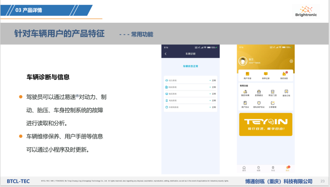The width and height of the screenshot is (330, 187).
Task: Open 我的车辆 my vehicle icon
Action: click(245, 92)
